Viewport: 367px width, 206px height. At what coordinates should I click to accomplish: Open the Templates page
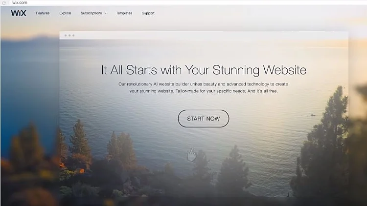(x=124, y=13)
